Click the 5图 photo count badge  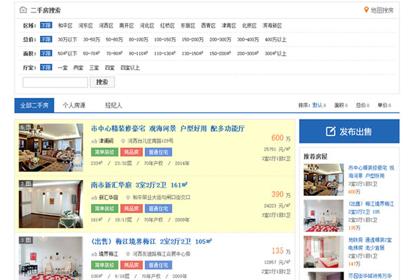tap(26, 127)
